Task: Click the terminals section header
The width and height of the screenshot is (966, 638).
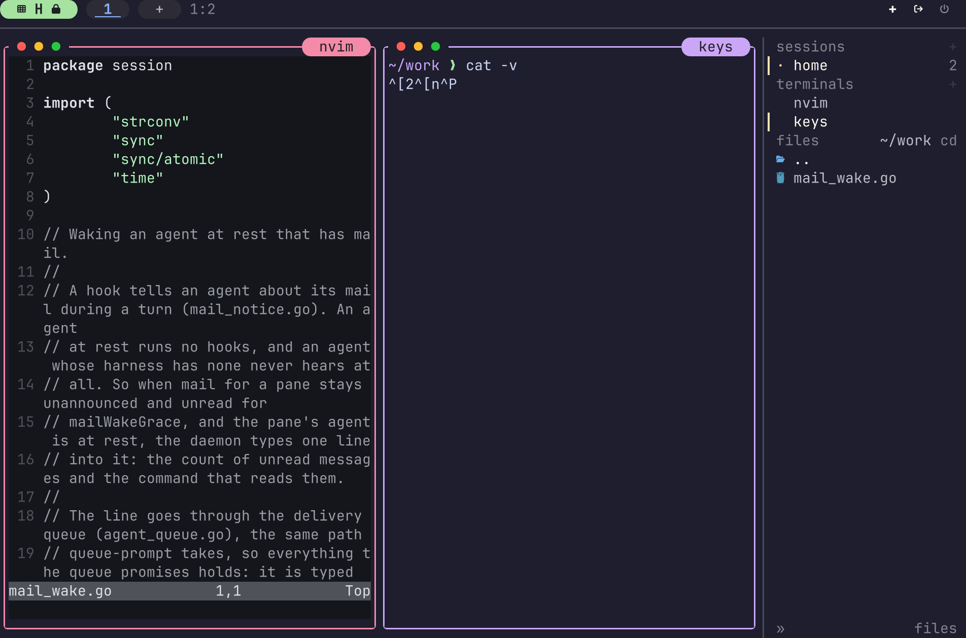Action: (x=815, y=84)
